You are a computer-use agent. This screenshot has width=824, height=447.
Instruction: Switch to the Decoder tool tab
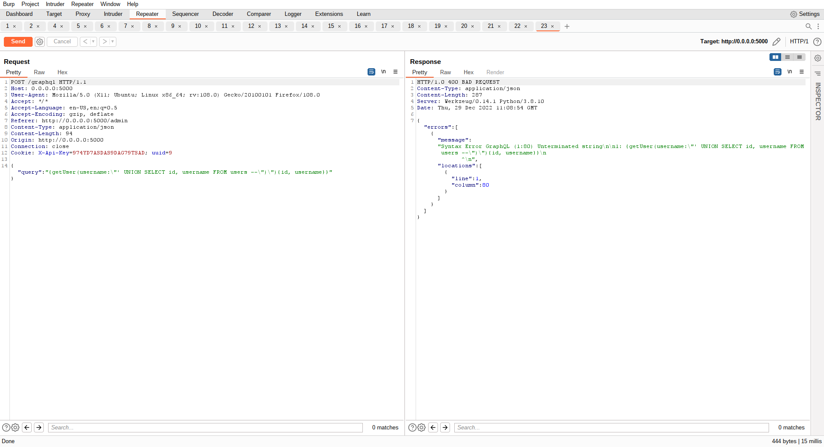223,14
